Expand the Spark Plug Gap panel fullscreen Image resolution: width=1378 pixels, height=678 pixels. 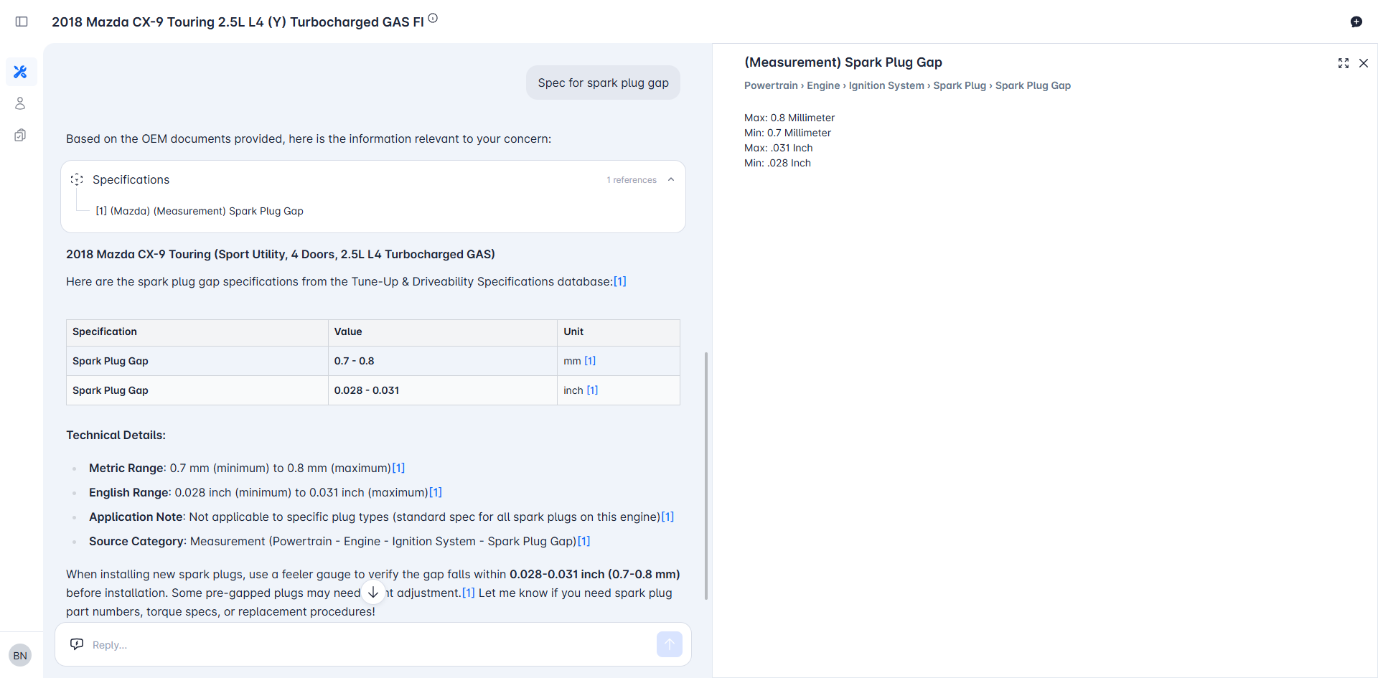coord(1343,63)
